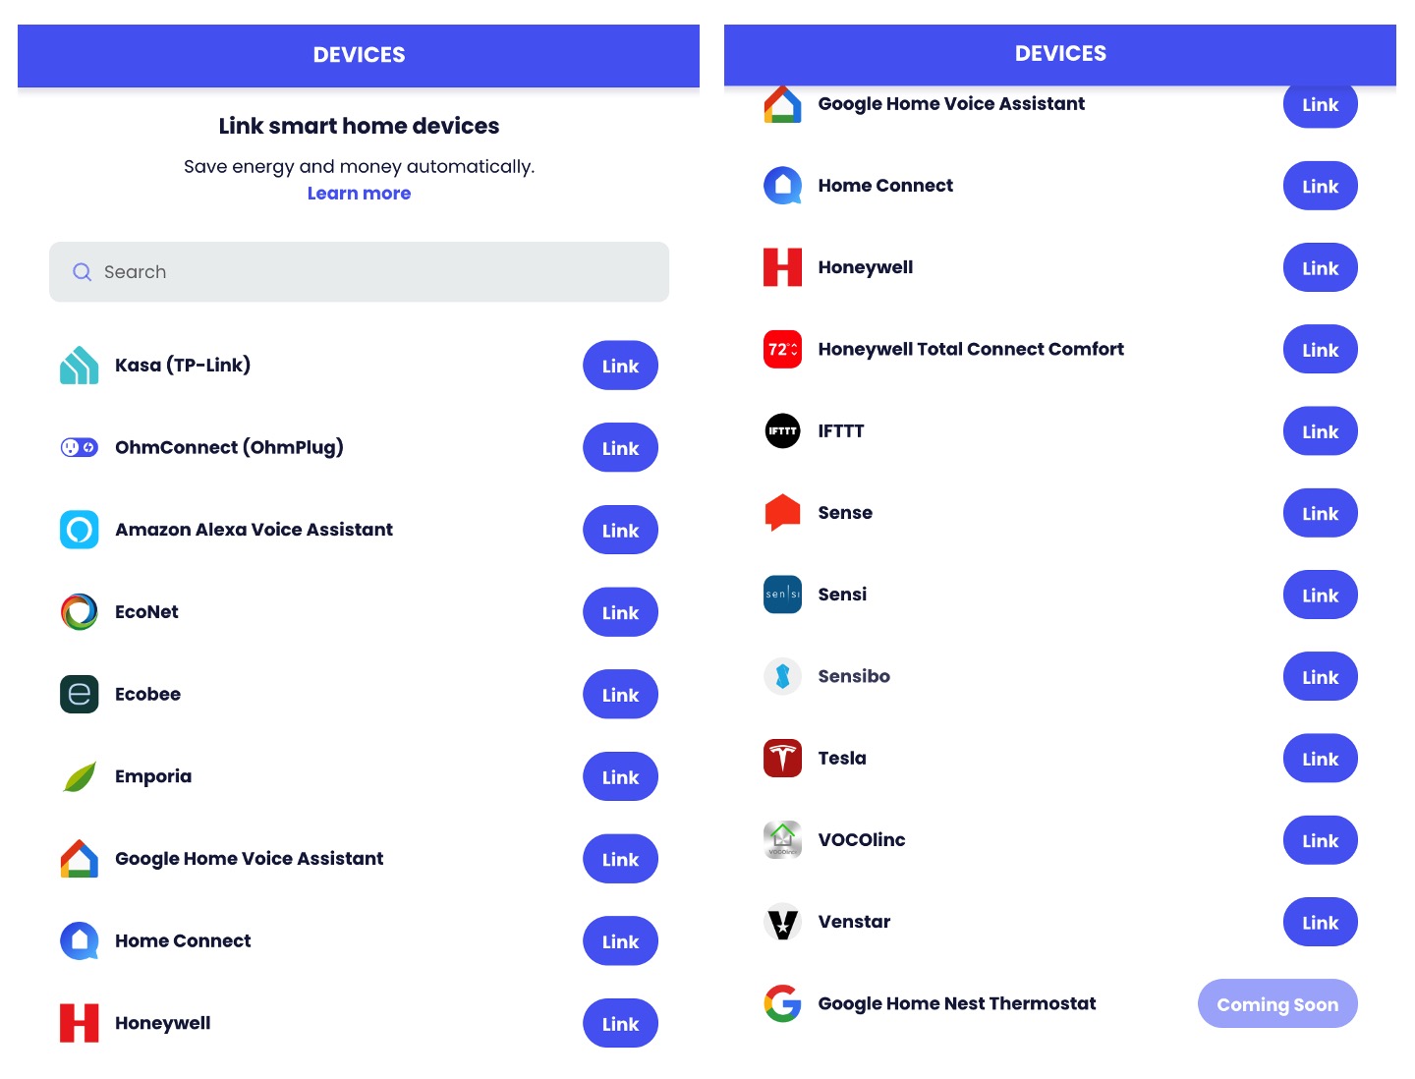This screenshot has width=1415, height=1079.
Task: Click the Tesla logo icon
Action: point(782,758)
